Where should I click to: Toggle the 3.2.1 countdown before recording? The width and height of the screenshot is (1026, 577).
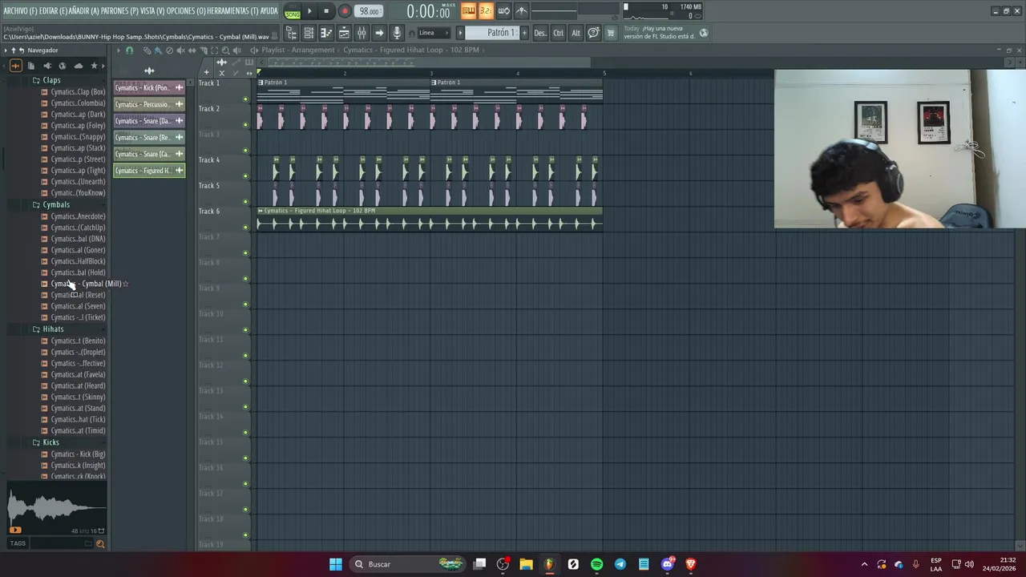tap(486, 11)
